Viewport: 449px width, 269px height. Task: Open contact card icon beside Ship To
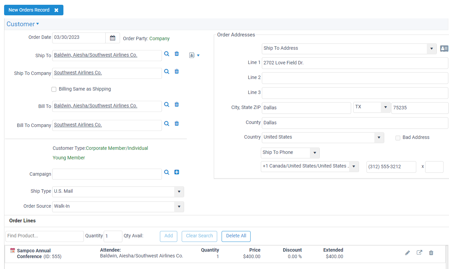[x=192, y=55]
